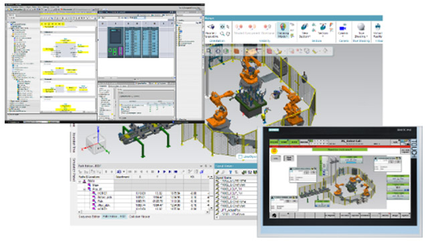Screen dimensions: 428x241
Task: Click the magnifier icon in Orientation group
Action: click(x=223, y=34)
